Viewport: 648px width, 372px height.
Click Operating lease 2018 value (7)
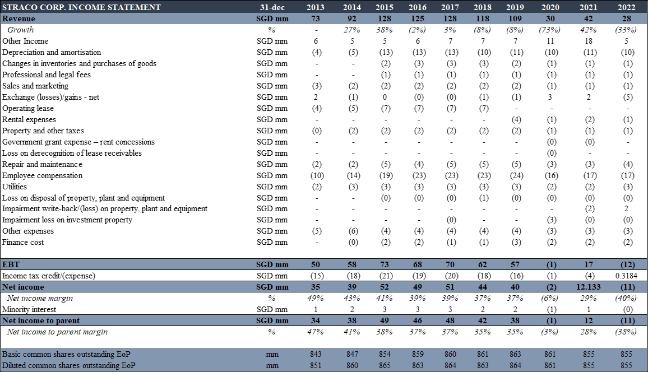point(484,108)
